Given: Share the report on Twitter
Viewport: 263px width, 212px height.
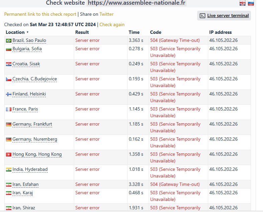Looking at the screenshot, I should pos(107,14).
